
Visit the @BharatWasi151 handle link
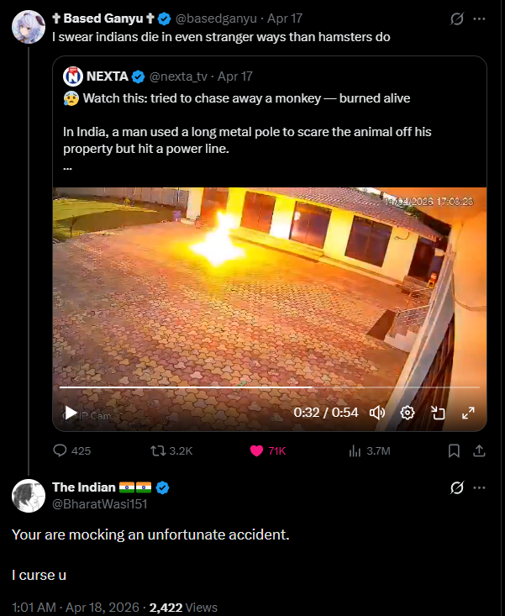tap(99, 503)
